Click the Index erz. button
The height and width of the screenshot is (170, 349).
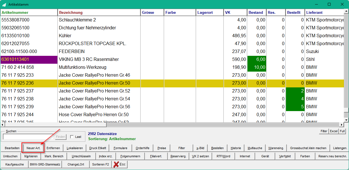105,156
